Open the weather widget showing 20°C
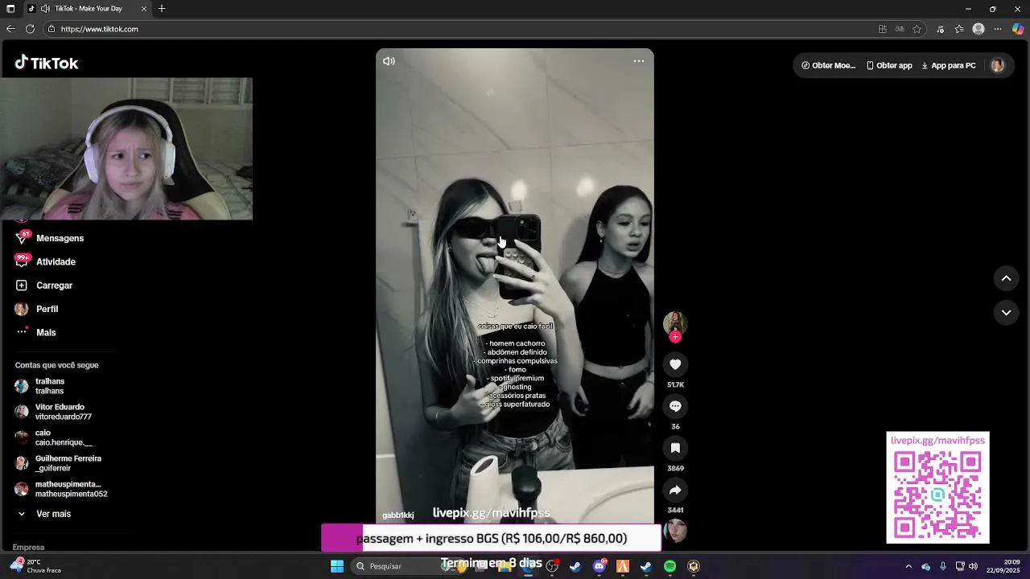The image size is (1030, 579). [36, 566]
